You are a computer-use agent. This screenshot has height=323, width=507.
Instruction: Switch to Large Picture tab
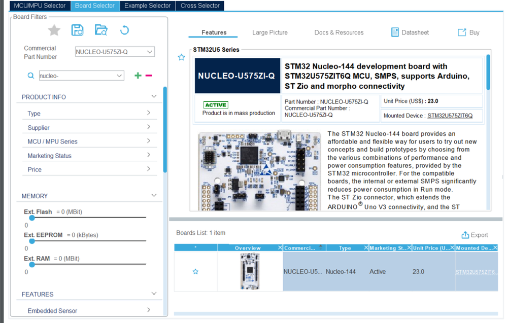click(x=269, y=32)
